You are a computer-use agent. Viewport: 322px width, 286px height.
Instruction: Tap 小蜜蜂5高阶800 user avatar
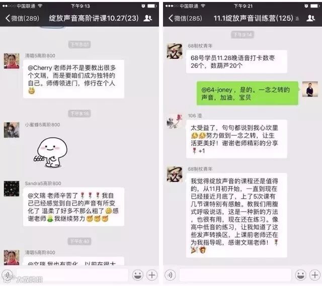point(12,130)
